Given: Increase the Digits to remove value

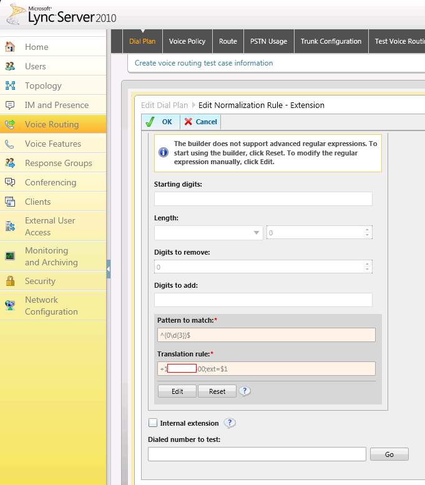Looking at the screenshot, I should (368, 263).
